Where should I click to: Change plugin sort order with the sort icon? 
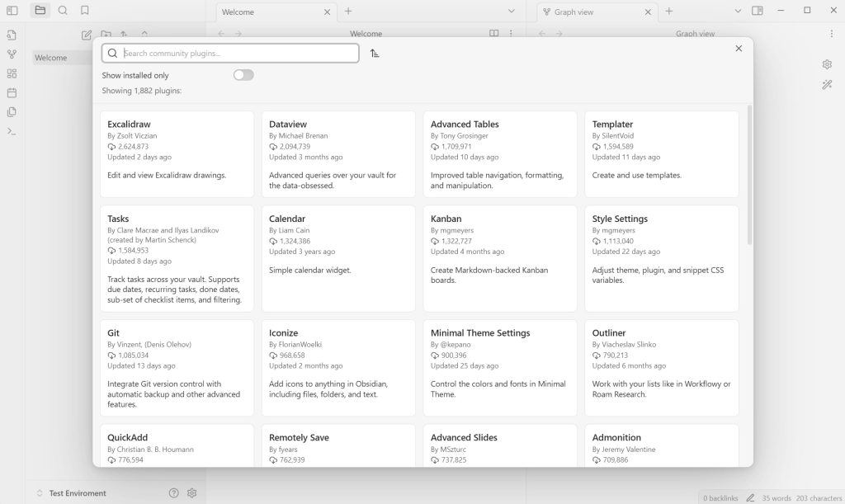coord(374,52)
